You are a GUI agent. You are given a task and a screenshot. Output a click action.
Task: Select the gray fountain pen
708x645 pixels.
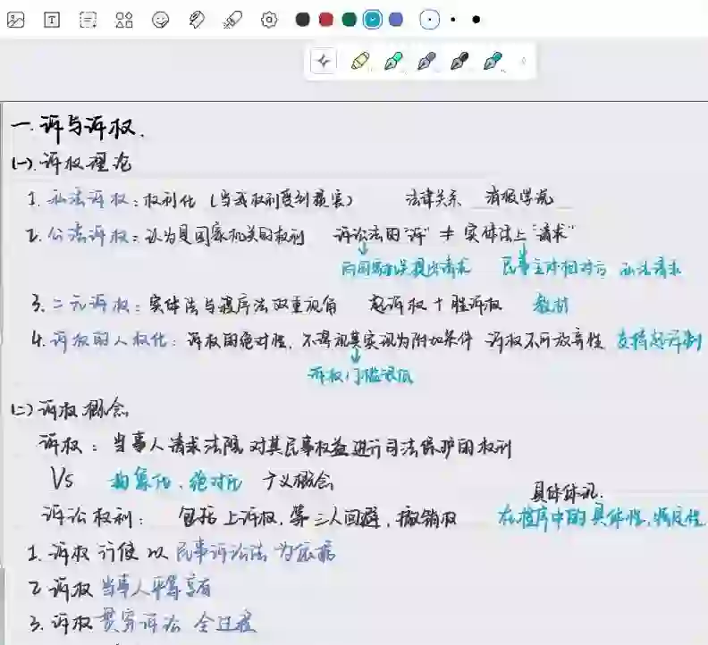tap(426, 61)
